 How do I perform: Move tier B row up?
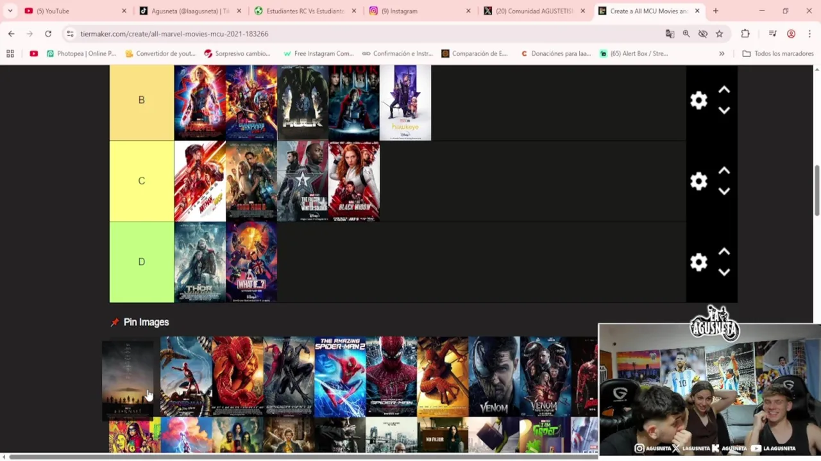(x=724, y=90)
